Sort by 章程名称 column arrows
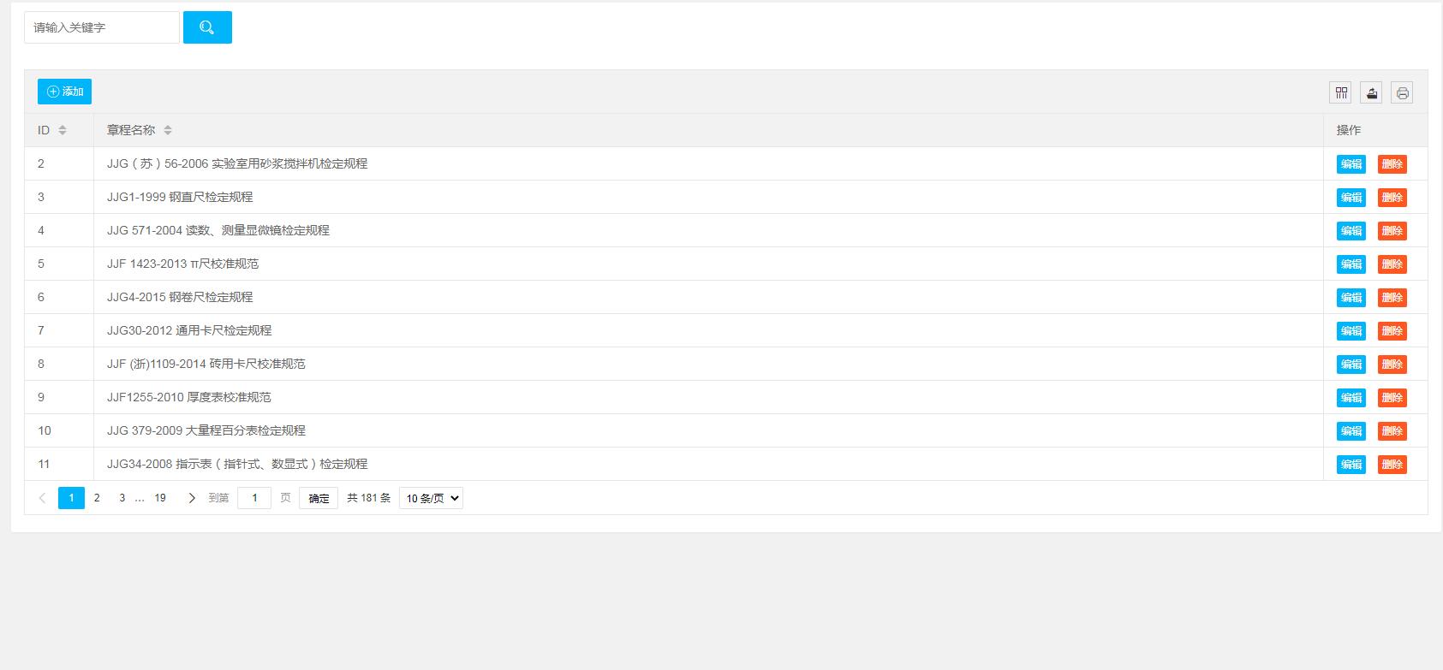 168,130
